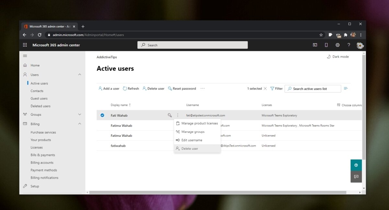Viewport: 389px width, 210px height.
Task: Click the Refresh icon in the toolbar
Action: point(131,88)
